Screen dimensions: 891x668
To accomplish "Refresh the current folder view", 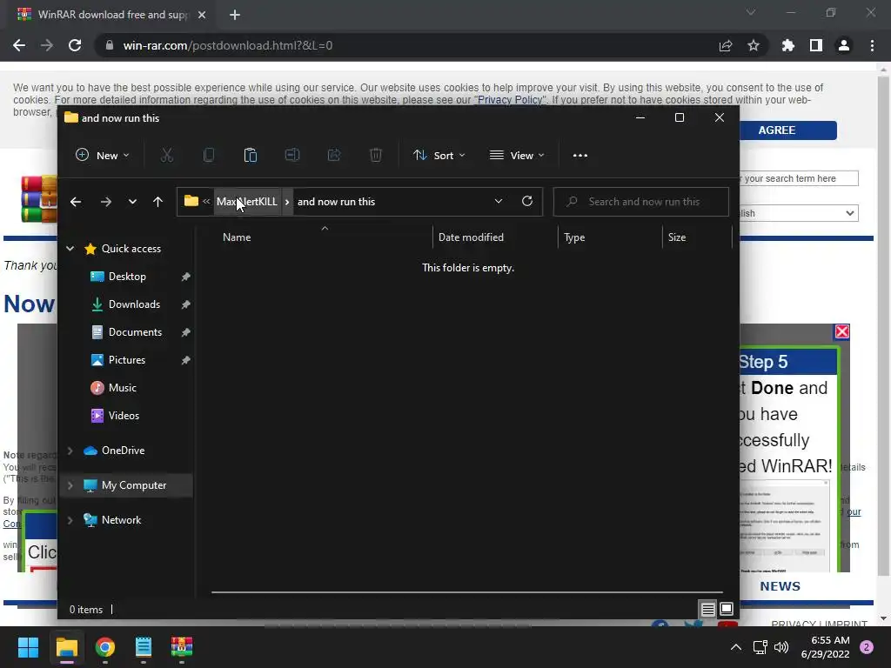I will [527, 201].
